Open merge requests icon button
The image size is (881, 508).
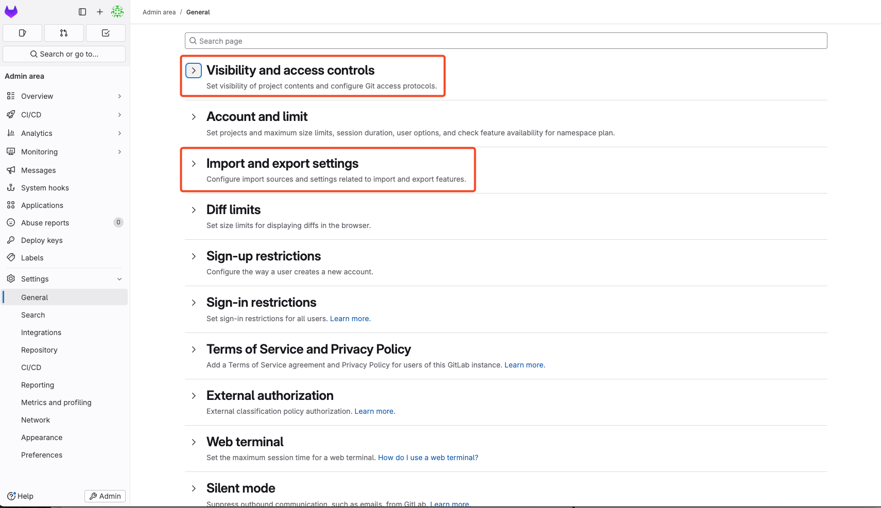click(64, 33)
